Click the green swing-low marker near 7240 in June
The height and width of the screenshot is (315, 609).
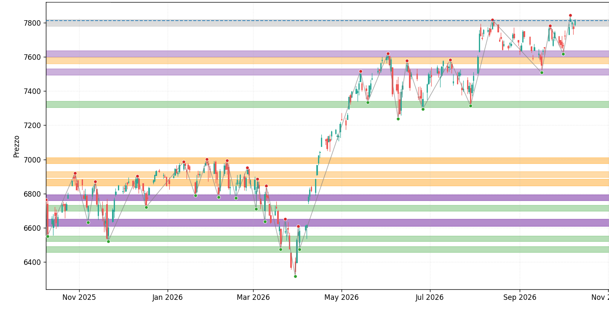click(x=398, y=119)
